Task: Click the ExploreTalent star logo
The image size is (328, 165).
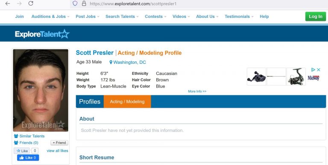Action: click(x=42, y=34)
